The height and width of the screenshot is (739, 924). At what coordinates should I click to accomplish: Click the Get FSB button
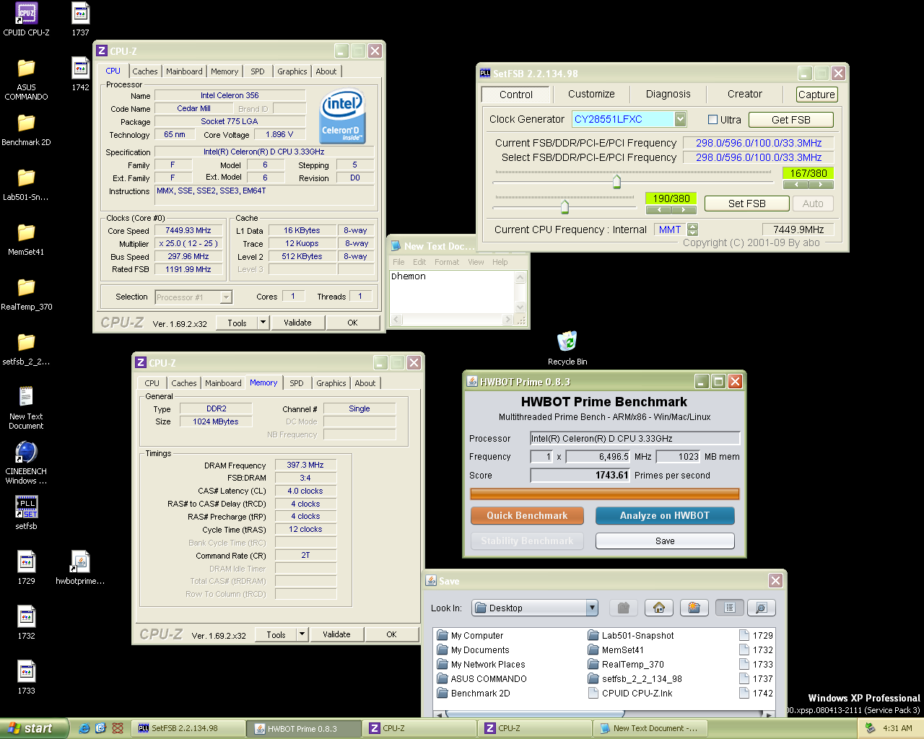[791, 120]
